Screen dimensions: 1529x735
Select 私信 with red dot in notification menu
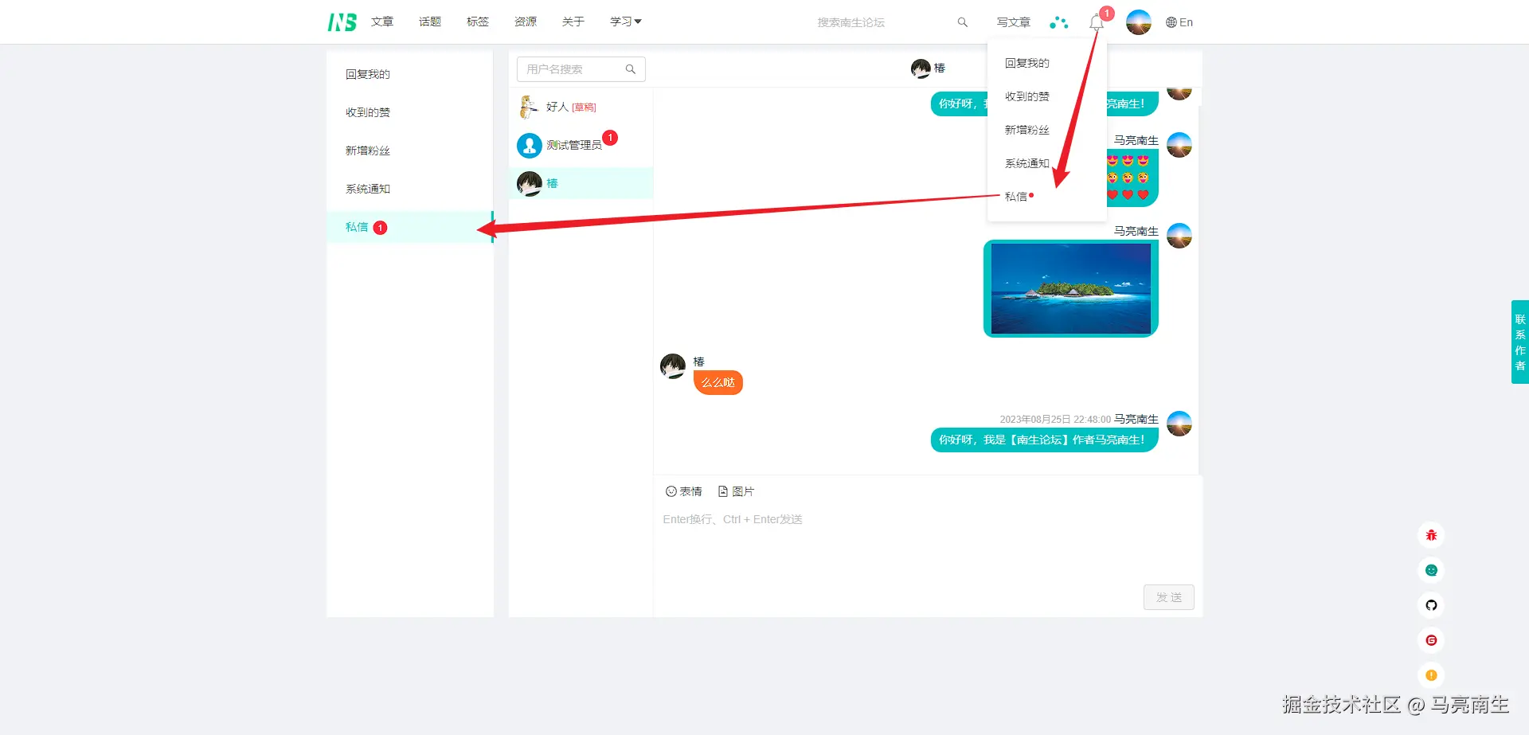point(1017,196)
